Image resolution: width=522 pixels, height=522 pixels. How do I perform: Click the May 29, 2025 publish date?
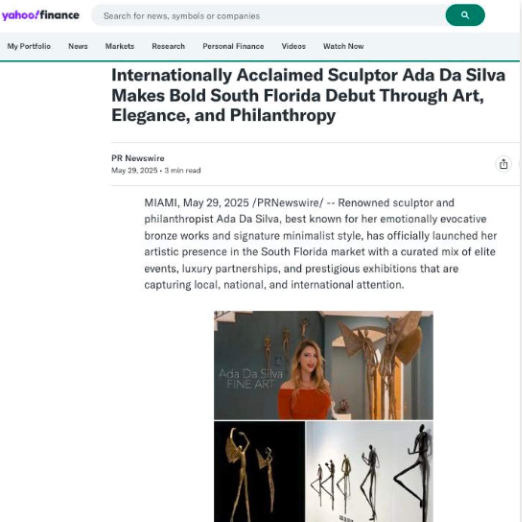[134, 170]
